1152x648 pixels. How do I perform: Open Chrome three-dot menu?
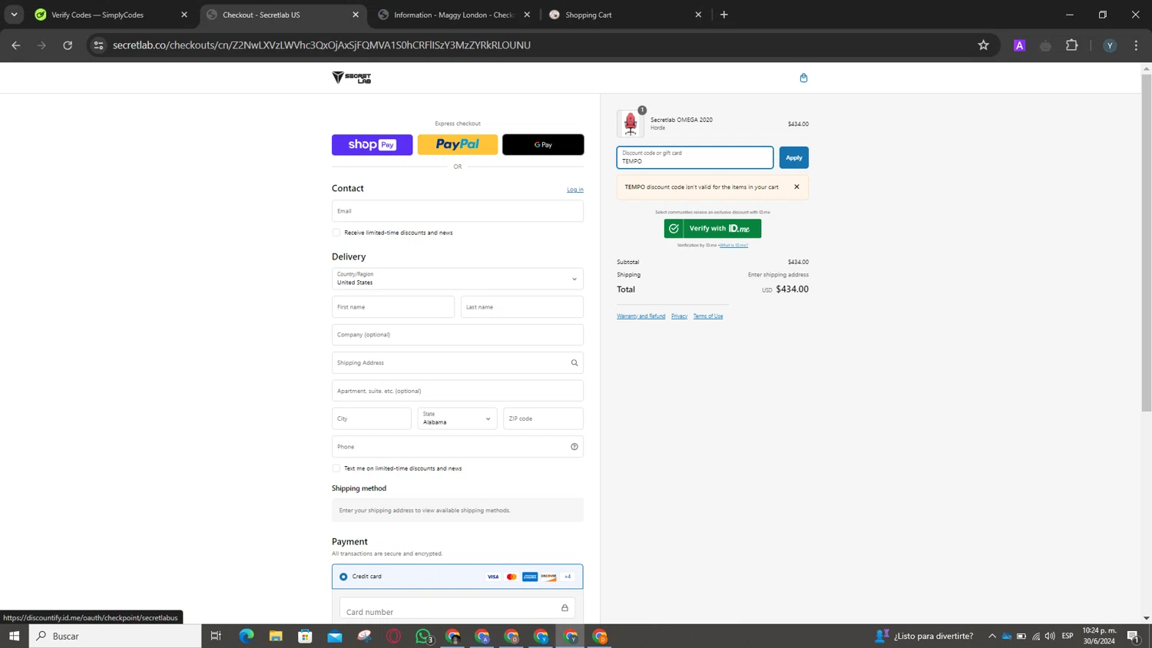click(x=1137, y=45)
